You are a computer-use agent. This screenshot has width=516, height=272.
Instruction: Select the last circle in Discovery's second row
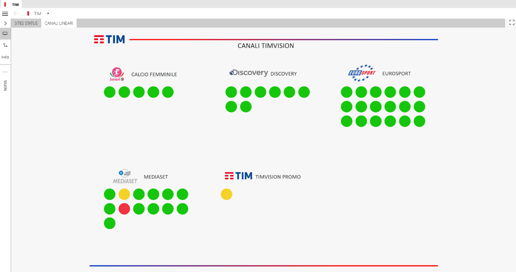coord(246,107)
